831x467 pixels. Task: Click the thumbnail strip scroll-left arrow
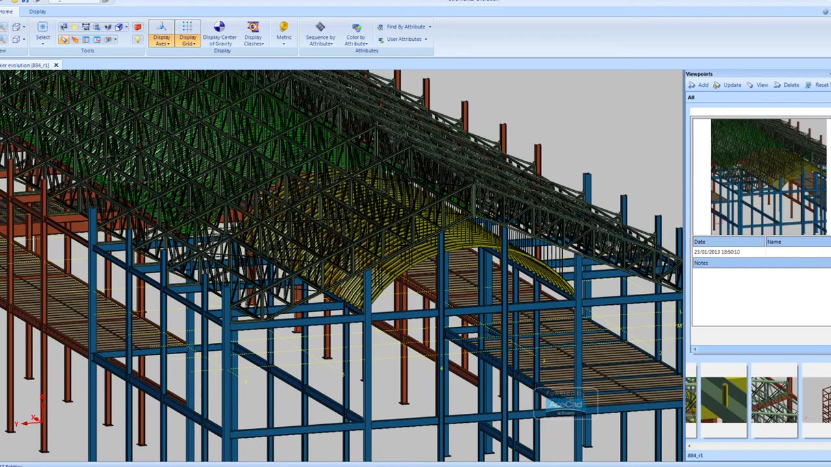[x=689, y=446]
